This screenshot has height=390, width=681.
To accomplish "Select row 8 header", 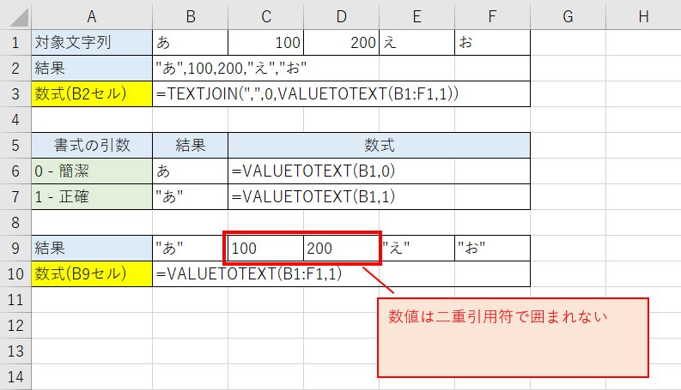I will tap(15, 222).
